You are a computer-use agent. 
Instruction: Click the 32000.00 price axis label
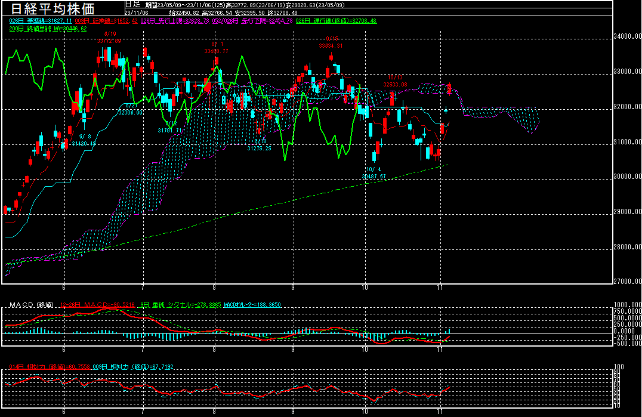627,107
